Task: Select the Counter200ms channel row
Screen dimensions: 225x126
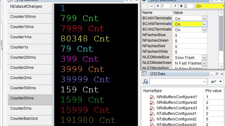Action: (x=30, y=59)
